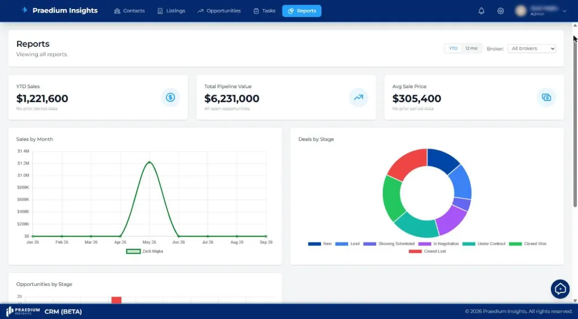Toggle the In Negotiation legend item
578x319 pixels.
point(438,244)
